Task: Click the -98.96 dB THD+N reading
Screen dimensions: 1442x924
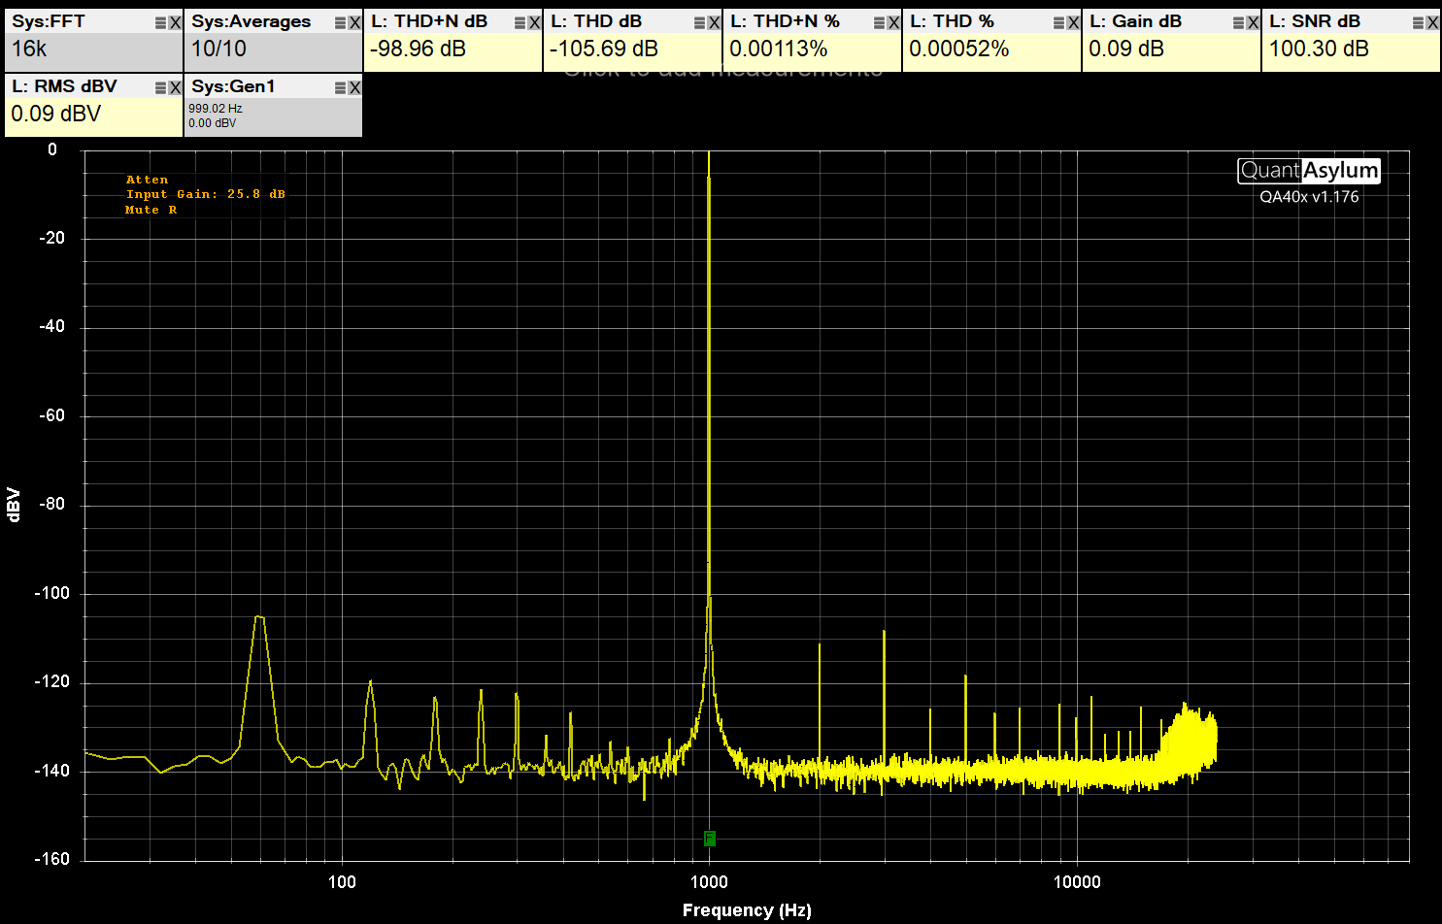Action: click(418, 49)
